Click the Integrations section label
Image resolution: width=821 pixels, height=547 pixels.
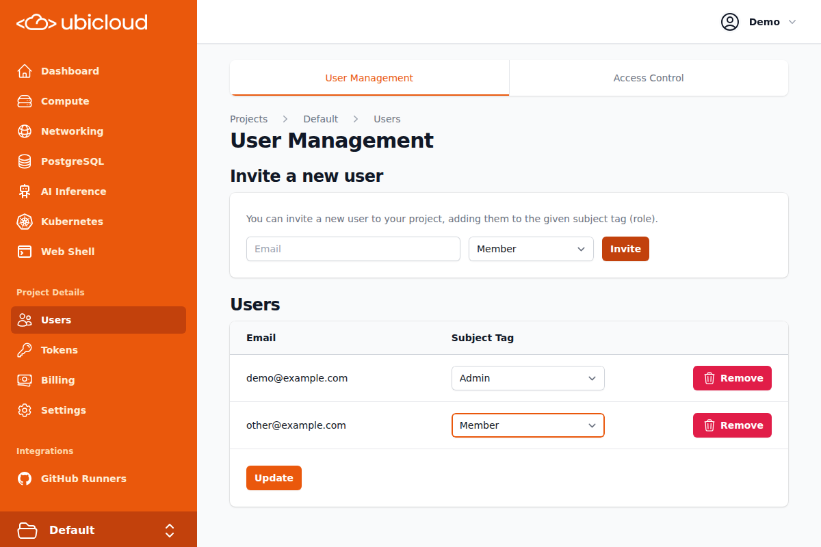[x=44, y=451]
